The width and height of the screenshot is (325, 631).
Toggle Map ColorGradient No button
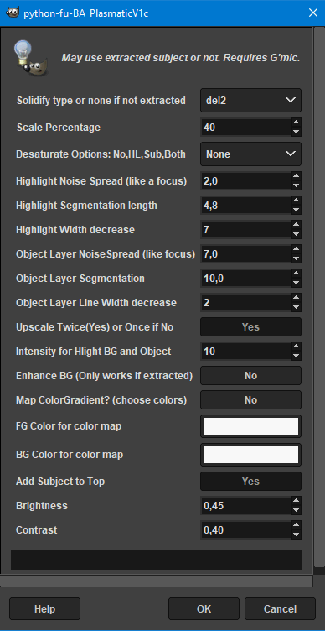250,400
